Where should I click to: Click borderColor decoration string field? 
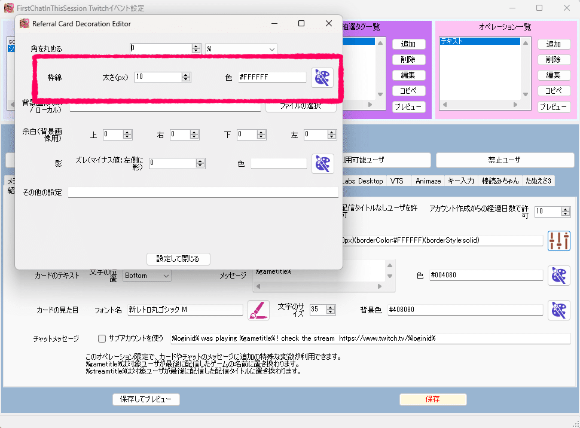442,240
